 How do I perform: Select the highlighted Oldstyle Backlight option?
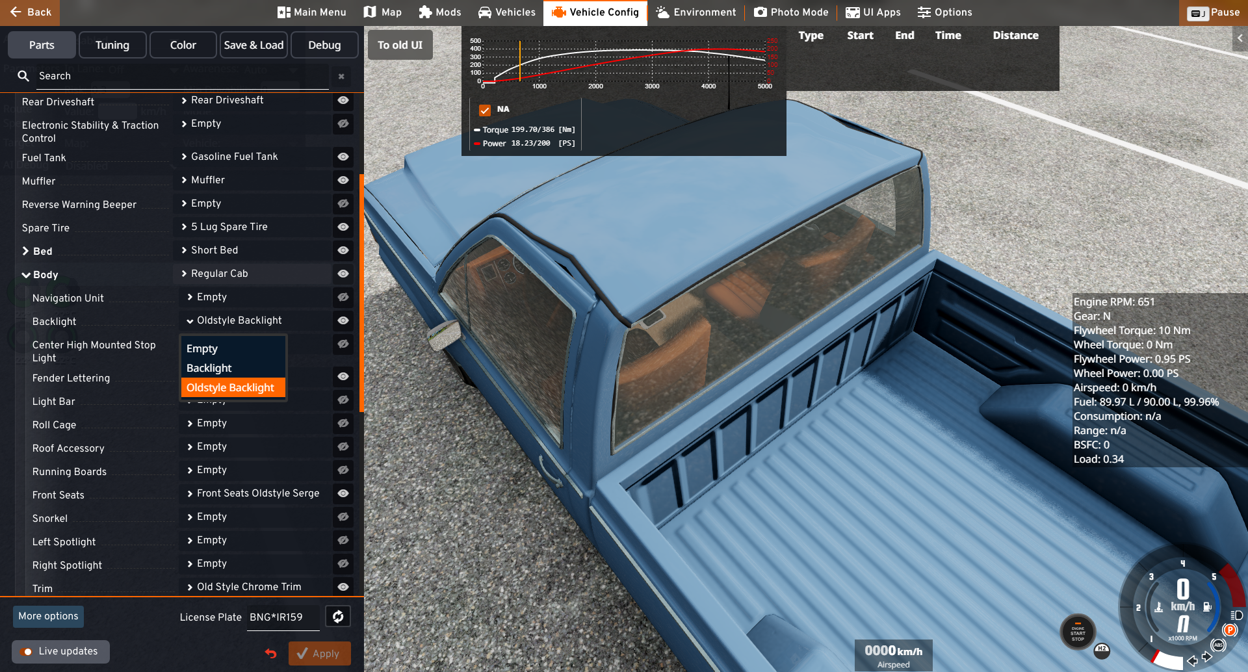[x=233, y=388]
